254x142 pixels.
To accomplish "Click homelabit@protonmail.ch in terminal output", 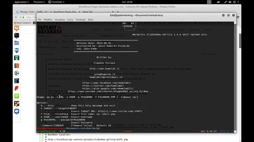I will [106, 77].
